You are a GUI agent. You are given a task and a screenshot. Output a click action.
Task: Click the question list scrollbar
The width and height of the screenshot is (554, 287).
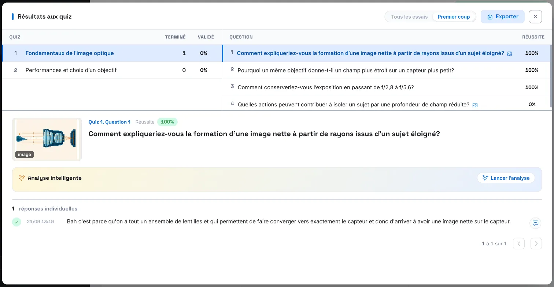[552, 76]
